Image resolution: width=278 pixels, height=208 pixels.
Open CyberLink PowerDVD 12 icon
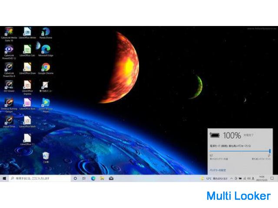coord(9,49)
